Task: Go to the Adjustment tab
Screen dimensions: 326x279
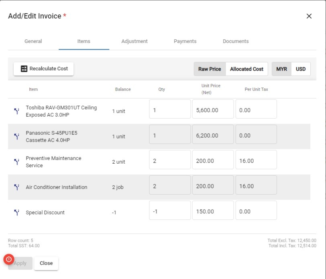Action: click(135, 41)
